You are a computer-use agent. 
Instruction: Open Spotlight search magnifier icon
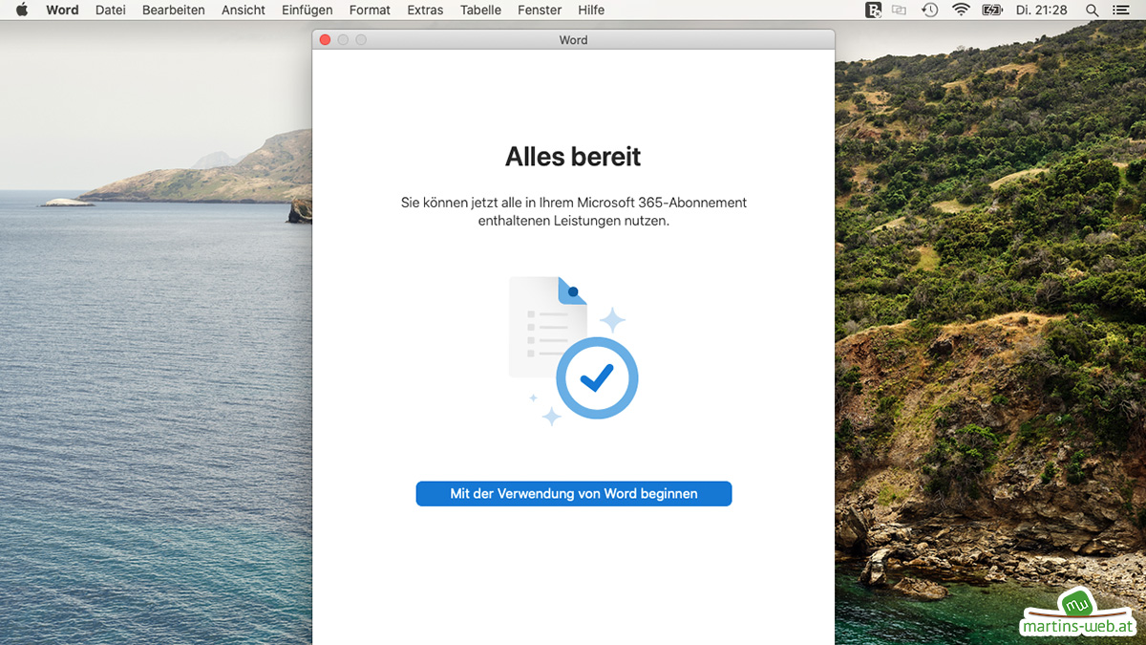[1093, 10]
